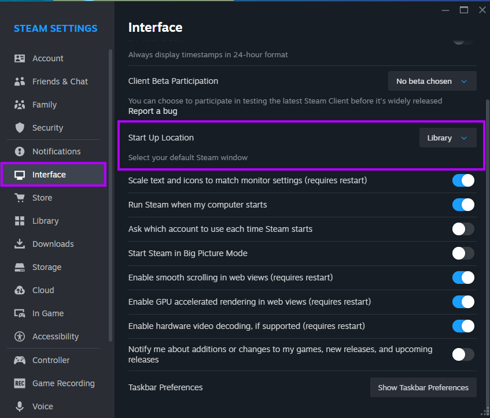
Task: Switch to Security settings
Action: [53, 128]
